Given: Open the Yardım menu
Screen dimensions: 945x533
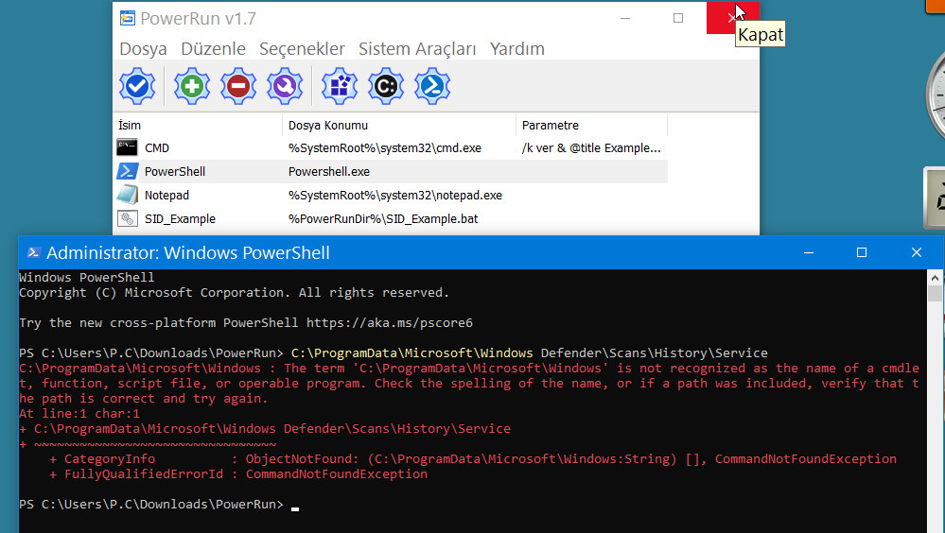Looking at the screenshot, I should [x=517, y=49].
